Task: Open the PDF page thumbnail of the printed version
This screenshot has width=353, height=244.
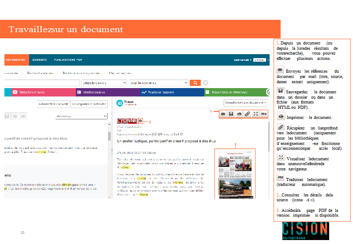Action: 235,174
